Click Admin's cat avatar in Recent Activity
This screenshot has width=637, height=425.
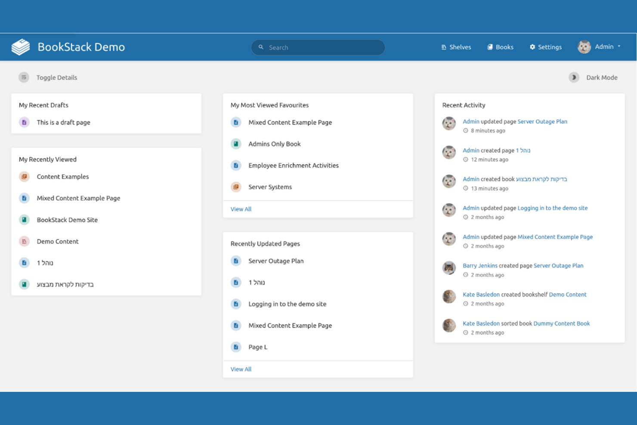click(449, 124)
